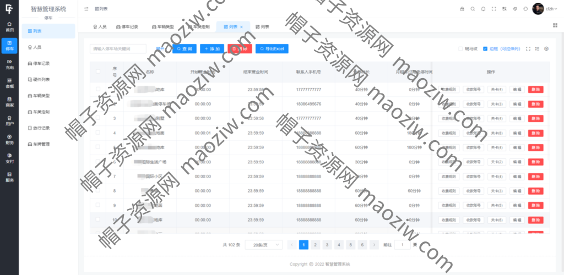Check the checkbox for row 9
Screen dimensions: 564x275
98,205
